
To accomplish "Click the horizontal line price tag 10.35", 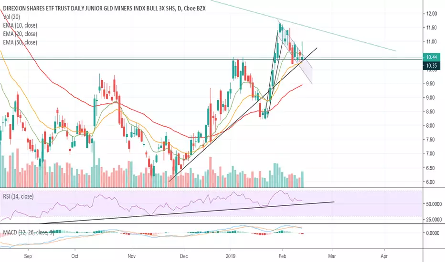I will pos(431,66).
